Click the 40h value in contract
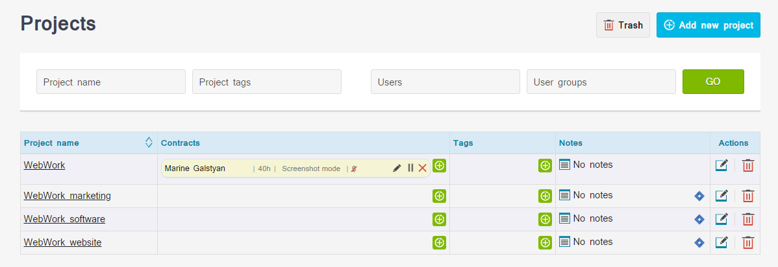The image size is (778, 267). (264, 169)
